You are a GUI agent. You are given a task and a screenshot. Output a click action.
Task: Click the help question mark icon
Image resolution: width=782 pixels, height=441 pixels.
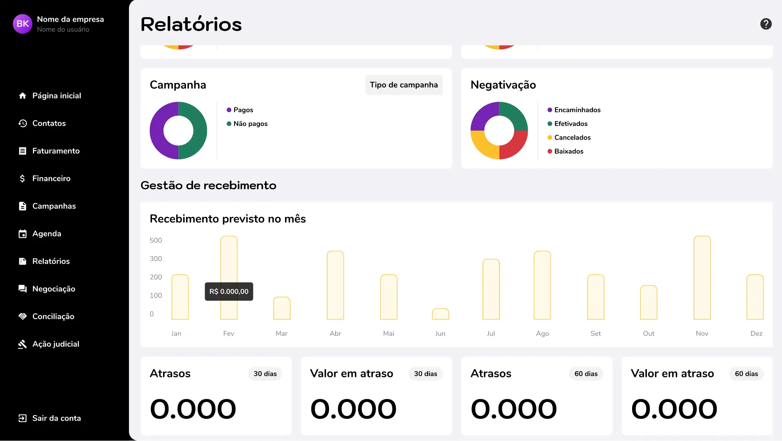766,23
